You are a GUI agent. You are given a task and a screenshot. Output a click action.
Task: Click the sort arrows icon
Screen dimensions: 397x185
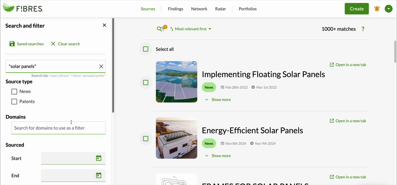(x=172, y=29)
